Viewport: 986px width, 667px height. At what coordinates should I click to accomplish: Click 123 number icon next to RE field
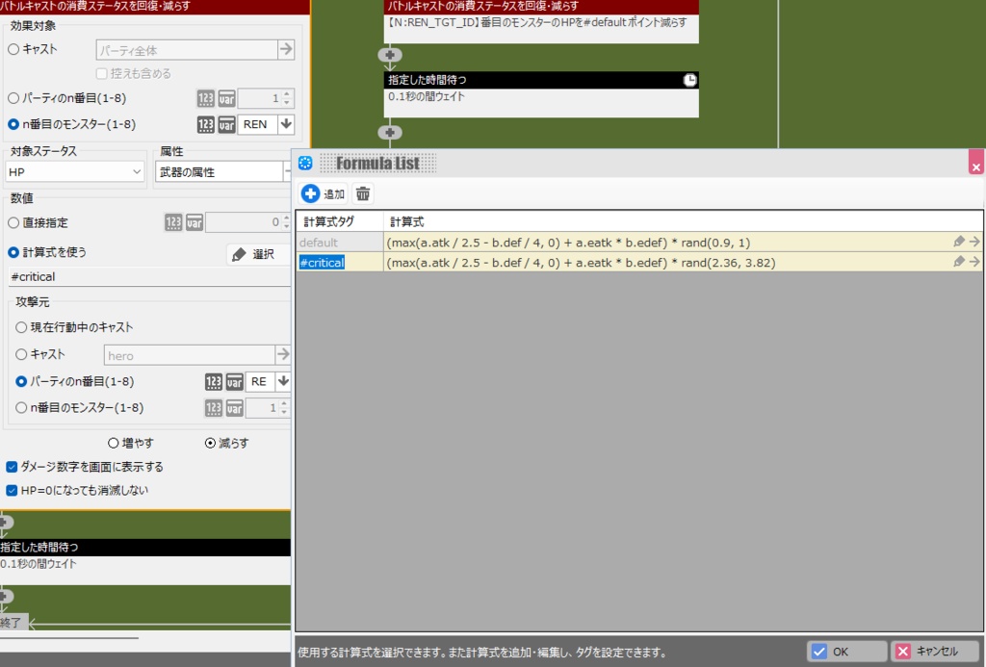coord(214,381)
